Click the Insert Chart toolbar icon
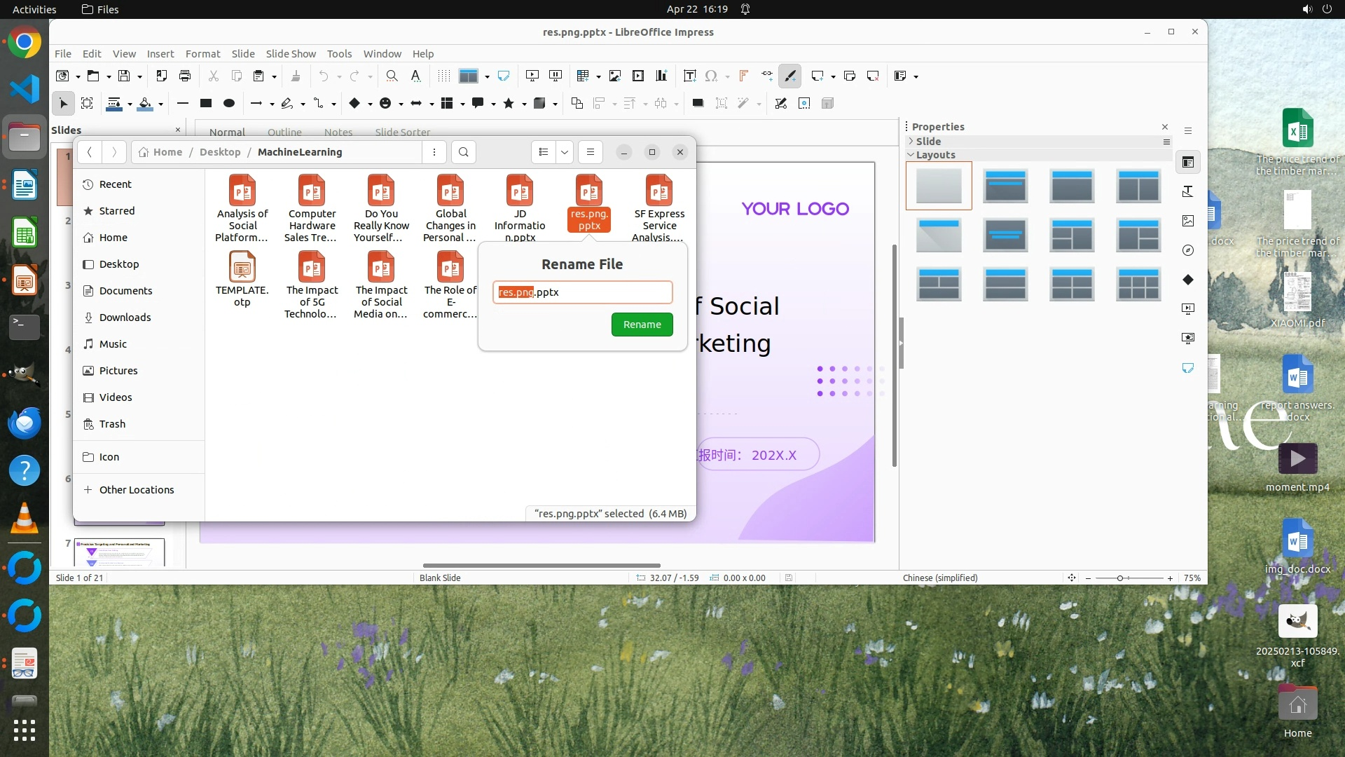The width and height of the screenshot is (1345, 757). 661,76
